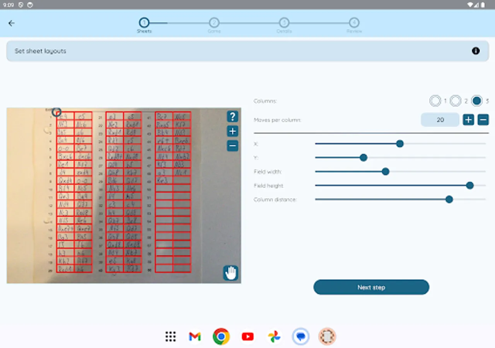Select the Details step in the progress bar

click(x=284, y=22)
